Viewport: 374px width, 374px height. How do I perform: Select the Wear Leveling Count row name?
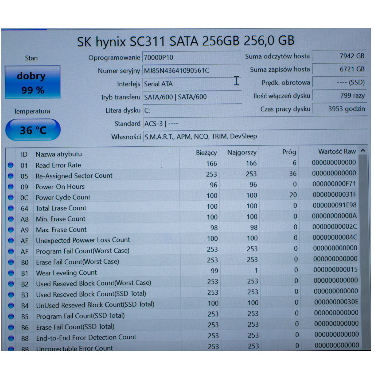pos(67,273)
